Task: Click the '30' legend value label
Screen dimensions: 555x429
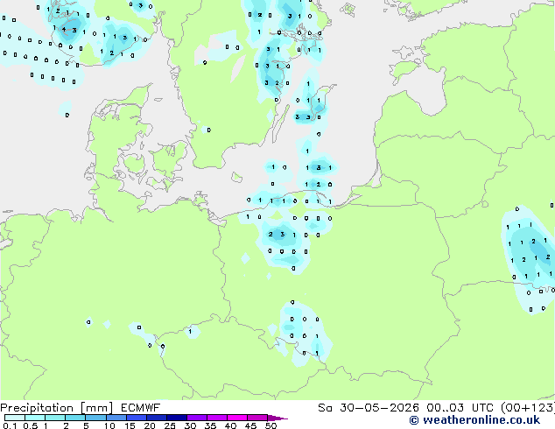Action: tap(190, 425)
